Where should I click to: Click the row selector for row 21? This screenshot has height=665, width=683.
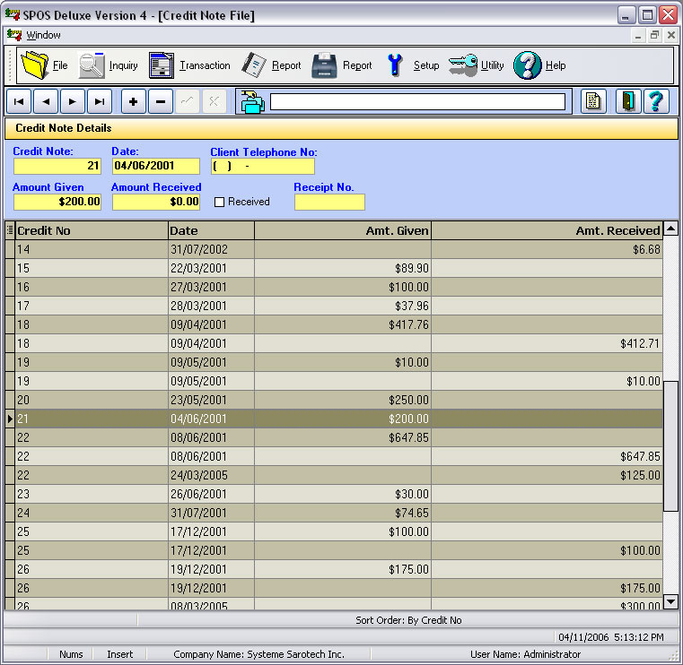tap(10, 419)
